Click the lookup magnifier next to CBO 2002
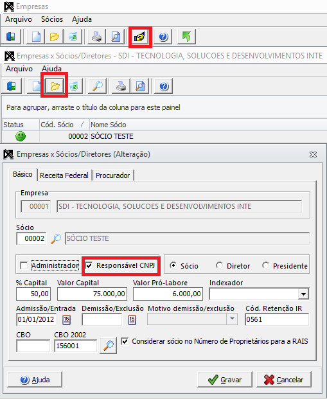This screenshot has width=327, height=399. 109,346
